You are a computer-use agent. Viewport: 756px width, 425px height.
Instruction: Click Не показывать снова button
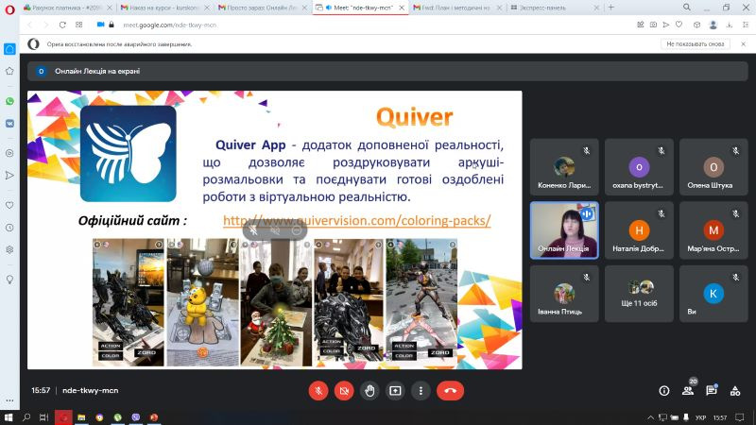pos(696,43)
